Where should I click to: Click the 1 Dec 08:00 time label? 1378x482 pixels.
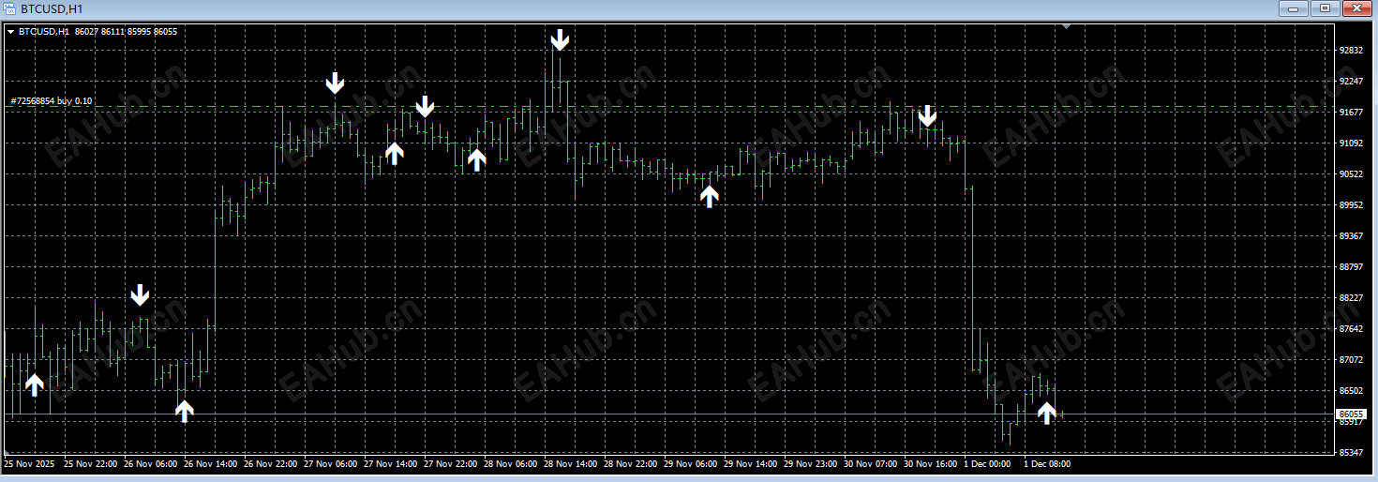point(1047,464)
